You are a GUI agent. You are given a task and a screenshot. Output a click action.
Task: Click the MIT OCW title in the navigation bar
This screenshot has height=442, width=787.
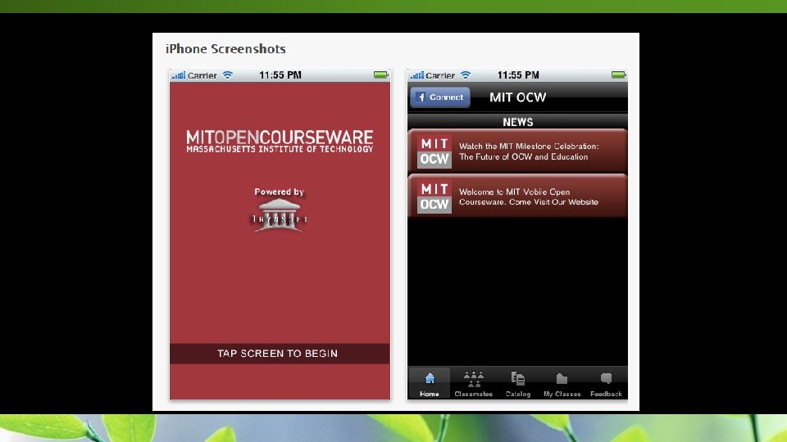pos(517,97)
